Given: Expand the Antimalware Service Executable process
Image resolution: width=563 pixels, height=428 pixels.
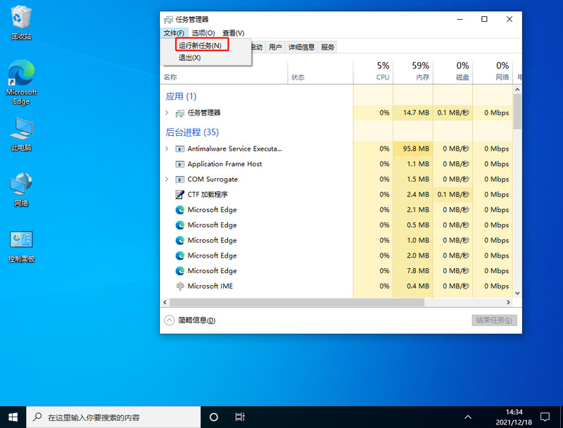Looking at the screenshot, I should point(165,149).
